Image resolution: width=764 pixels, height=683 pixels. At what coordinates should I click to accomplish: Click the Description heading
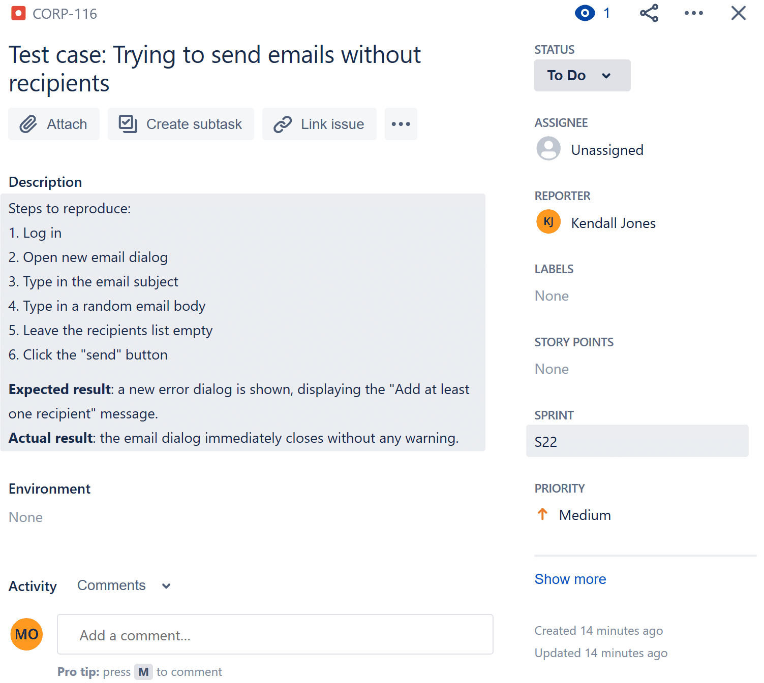pyautogui.click(x=45, y=182)
